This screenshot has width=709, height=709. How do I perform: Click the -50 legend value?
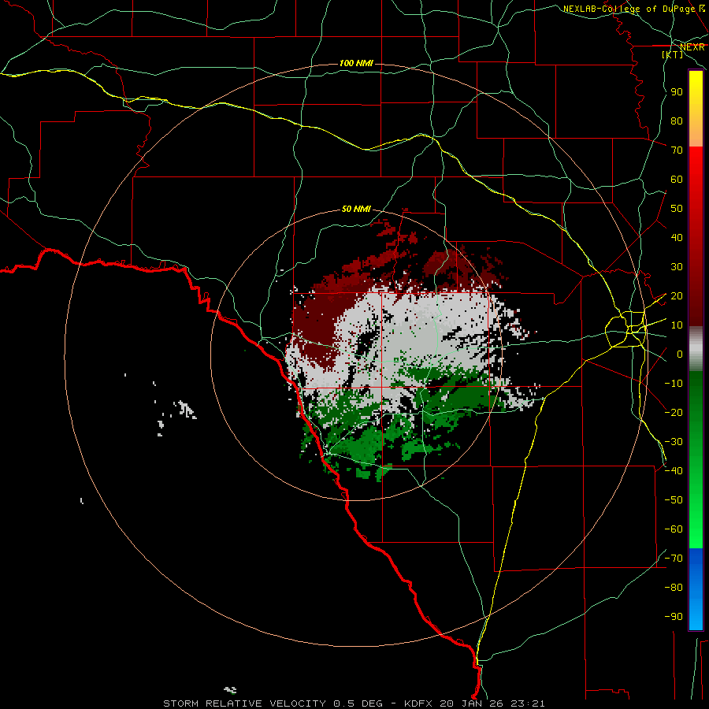click(674, 500)
